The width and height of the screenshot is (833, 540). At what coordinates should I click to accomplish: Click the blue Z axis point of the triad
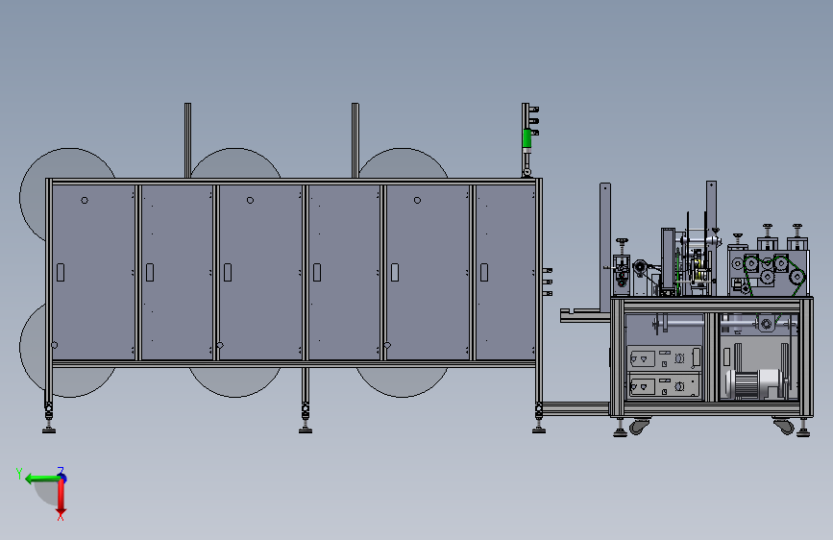tap(62, 478)
